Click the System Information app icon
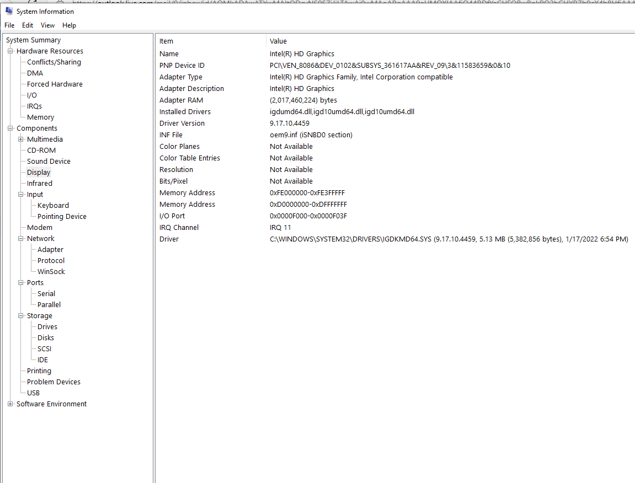This screenshot has height=483, width=635. tap(9, 11)
